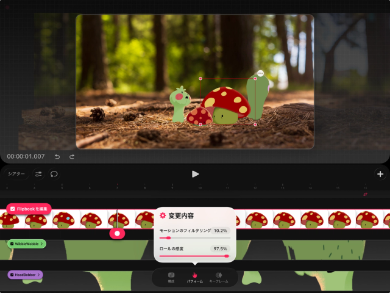This screenshot has width=390, height=293.
Task: Redo the last undone action
Action: [x=72, y=157]
